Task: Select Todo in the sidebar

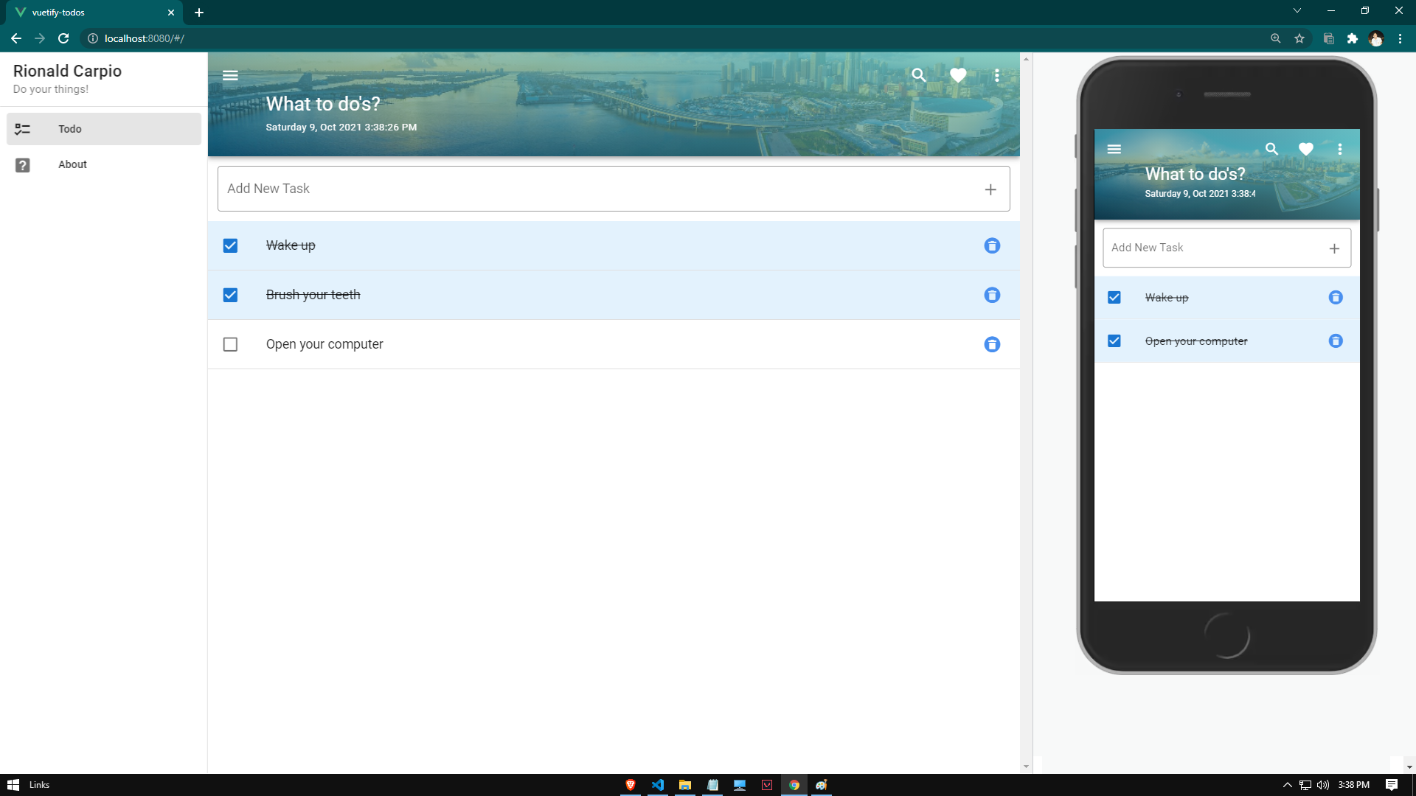Action: 104,129
